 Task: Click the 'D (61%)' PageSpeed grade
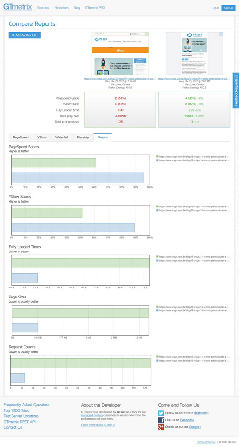pos(120,98)
